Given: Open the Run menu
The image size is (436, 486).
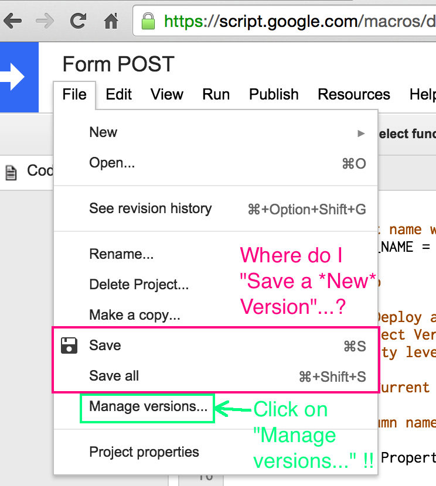Looking at the screenshot, I should pyautogui.click(x=216, y=94).
